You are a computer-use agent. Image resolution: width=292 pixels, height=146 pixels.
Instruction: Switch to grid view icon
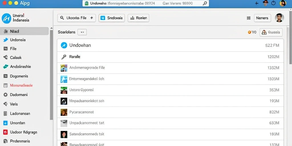(248, 18)
